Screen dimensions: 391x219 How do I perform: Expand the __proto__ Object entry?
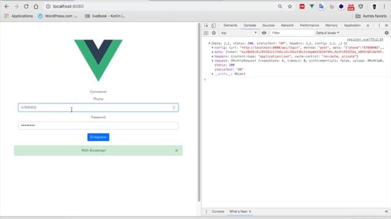(x=213, y=74)
